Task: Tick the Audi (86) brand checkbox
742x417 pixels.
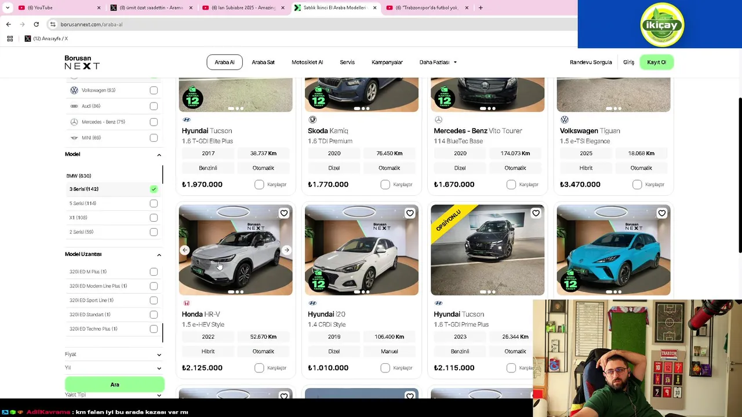Action: click(x=154, y=106)
